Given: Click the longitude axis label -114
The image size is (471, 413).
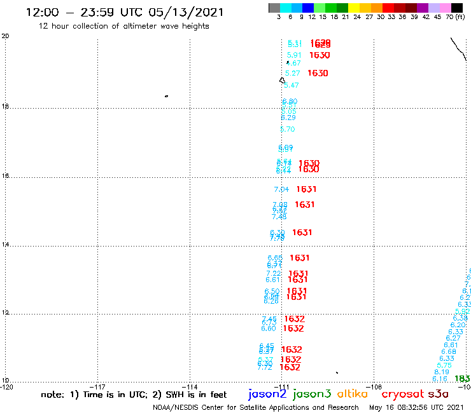Looking at the screenshot, I should point(190,387).
